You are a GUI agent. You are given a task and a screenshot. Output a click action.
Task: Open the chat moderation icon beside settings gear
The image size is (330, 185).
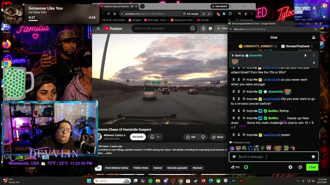point(300,167)
